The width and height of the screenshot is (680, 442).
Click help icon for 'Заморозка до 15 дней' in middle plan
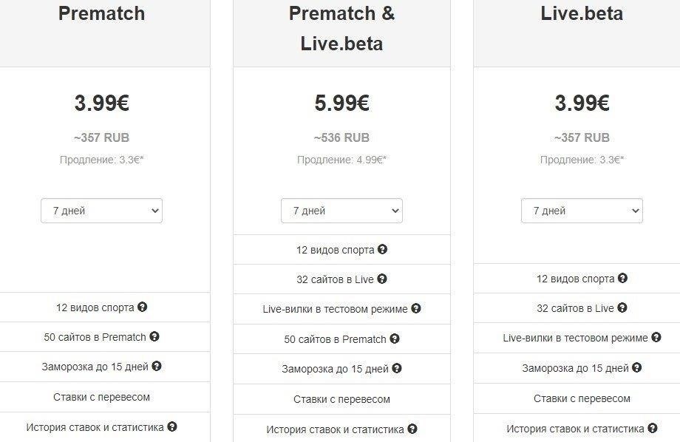pos(397,368)
